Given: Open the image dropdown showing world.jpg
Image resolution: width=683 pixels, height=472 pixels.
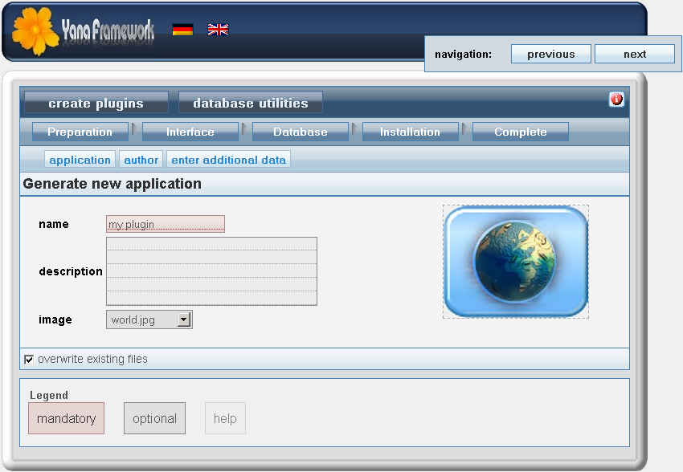Looking at the screenshot, I should point(149,319).
